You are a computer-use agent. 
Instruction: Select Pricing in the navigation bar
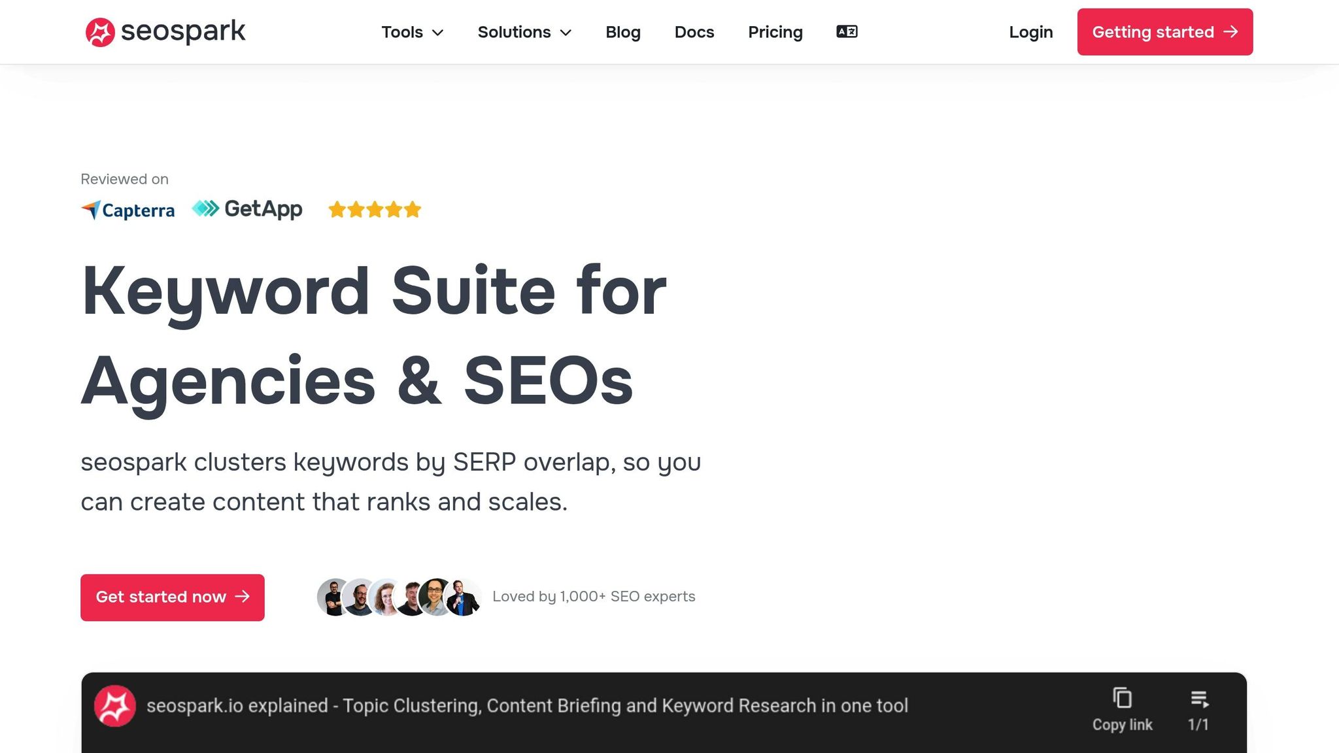pyautogui.click(x=775, y=32)
